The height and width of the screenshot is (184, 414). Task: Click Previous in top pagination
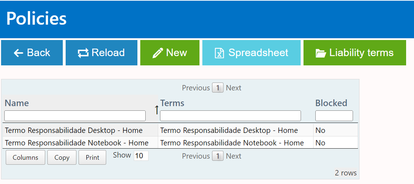[x=196, y=88]
